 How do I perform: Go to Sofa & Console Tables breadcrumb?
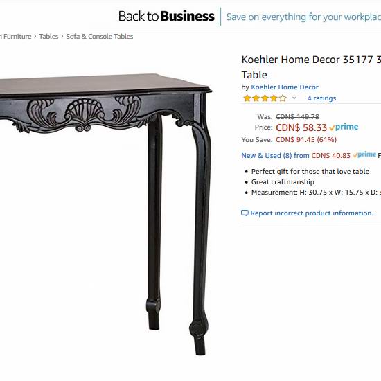(100, 37)
